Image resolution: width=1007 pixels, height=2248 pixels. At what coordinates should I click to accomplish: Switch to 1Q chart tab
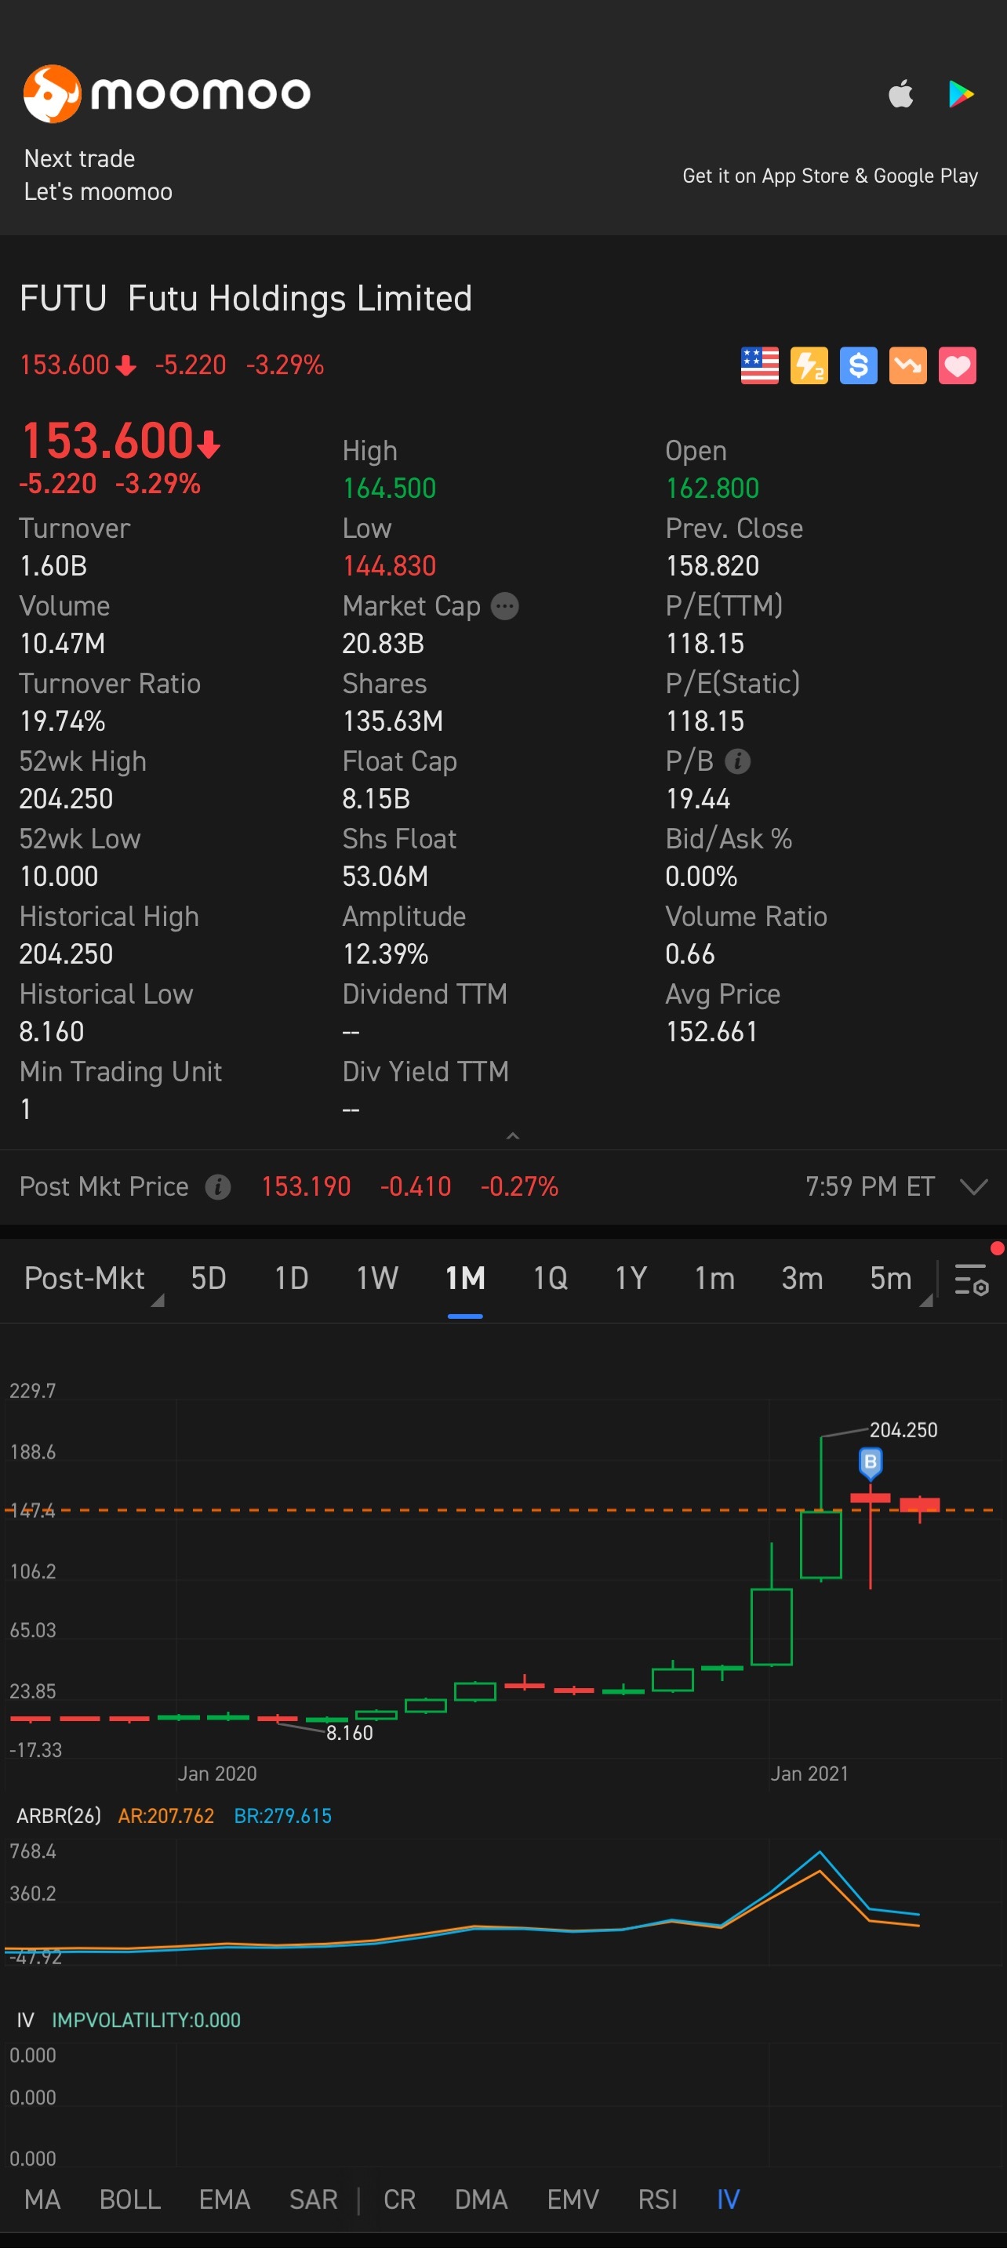tap(551, 1278)
